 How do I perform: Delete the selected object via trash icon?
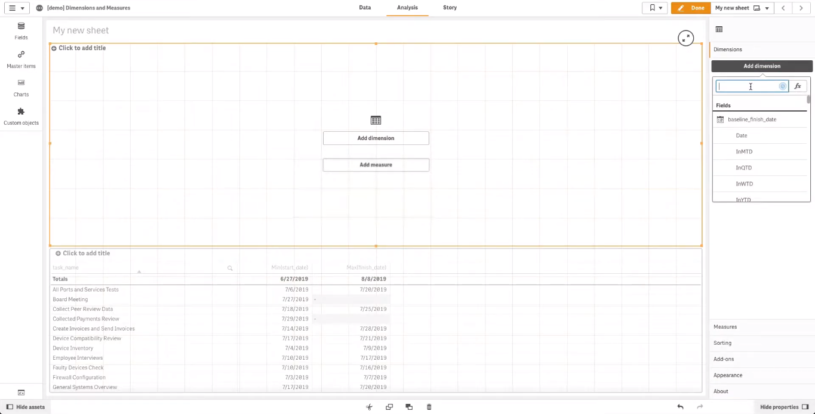(429, 406)
